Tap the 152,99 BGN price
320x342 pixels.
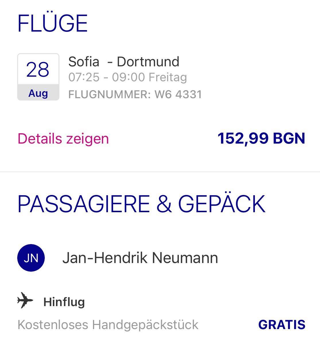click(261, 138)
